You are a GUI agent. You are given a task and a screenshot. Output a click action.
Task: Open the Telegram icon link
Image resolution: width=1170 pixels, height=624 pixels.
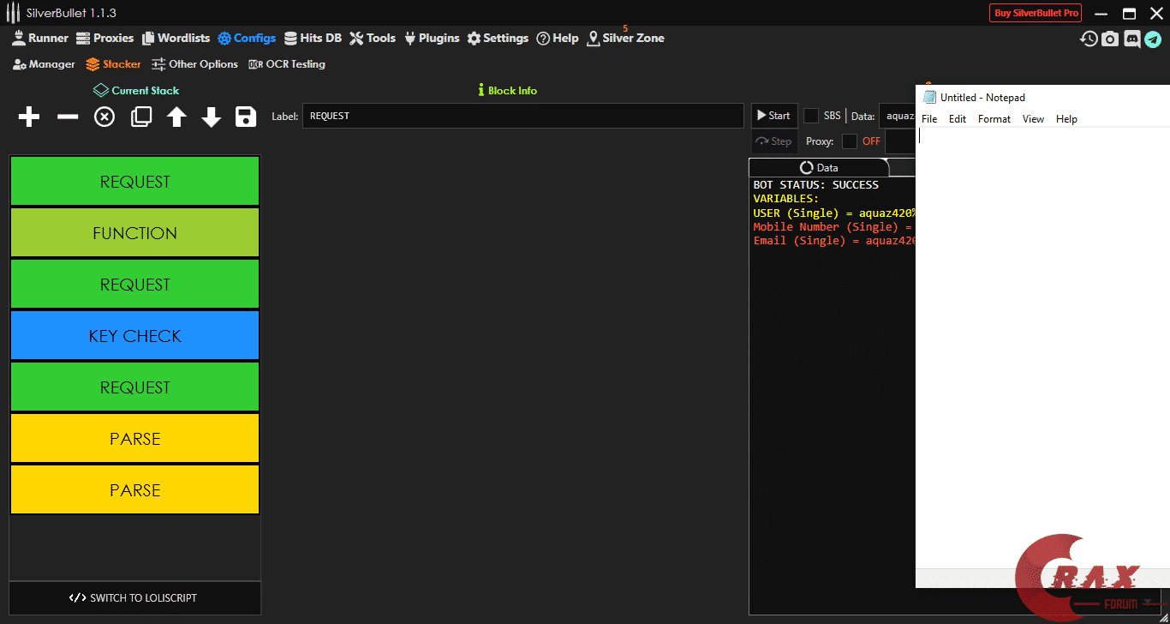1153,39
